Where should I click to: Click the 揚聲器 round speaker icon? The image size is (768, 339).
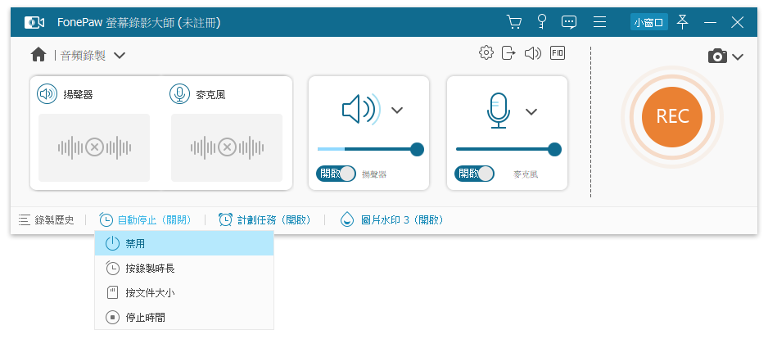[47, 94]
